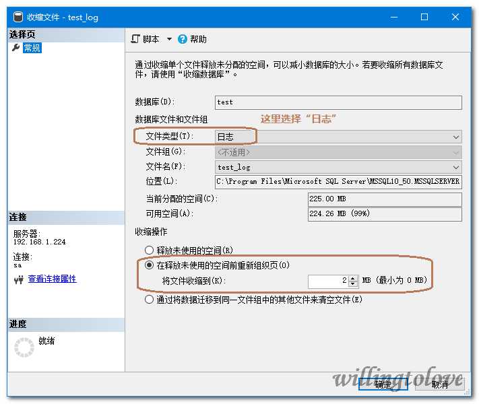The image size is (479, 404).
Task: Click the 位置 path field
Action: pos(338,182)
